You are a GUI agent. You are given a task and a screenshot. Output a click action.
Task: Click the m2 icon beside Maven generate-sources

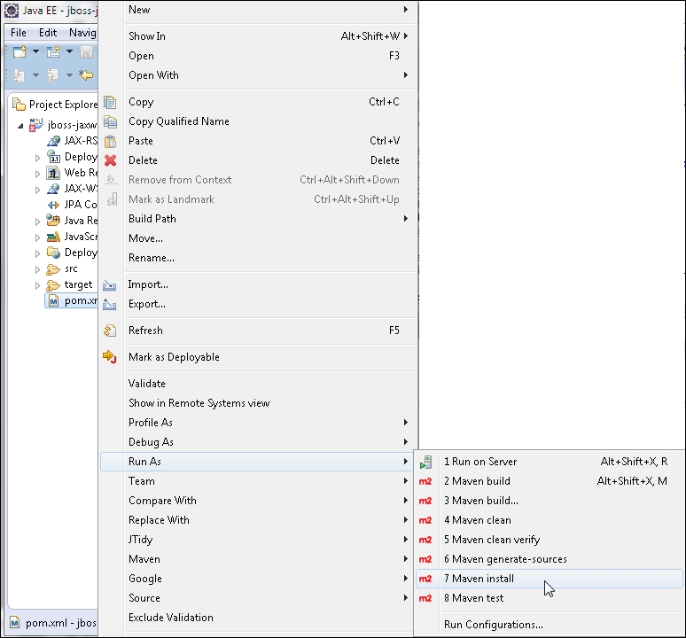(425, 559)
